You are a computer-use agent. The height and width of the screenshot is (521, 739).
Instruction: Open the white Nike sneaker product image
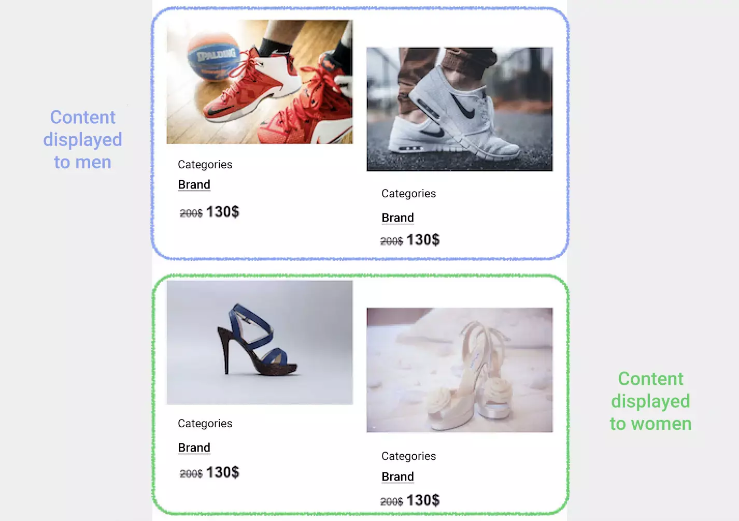pyautogui.click(x=460, y=109)
